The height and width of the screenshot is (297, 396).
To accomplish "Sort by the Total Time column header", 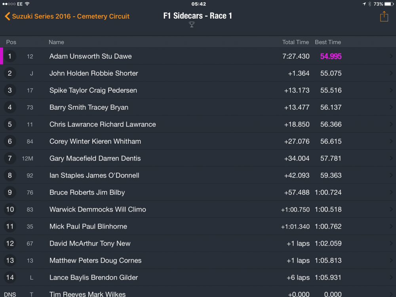I will (x=295, y=42).
